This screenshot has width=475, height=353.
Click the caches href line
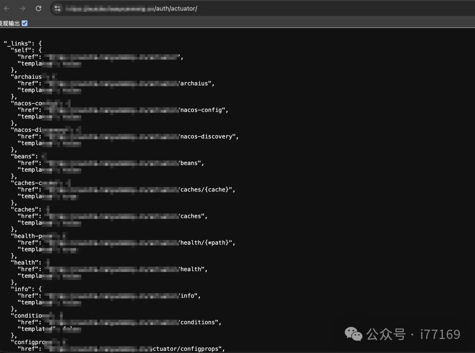(x=113, y=216)
